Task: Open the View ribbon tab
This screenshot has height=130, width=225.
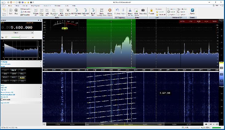Action: [x=17, y=6]
